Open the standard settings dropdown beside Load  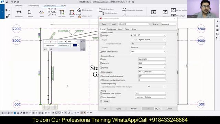(x=134, y=24)
